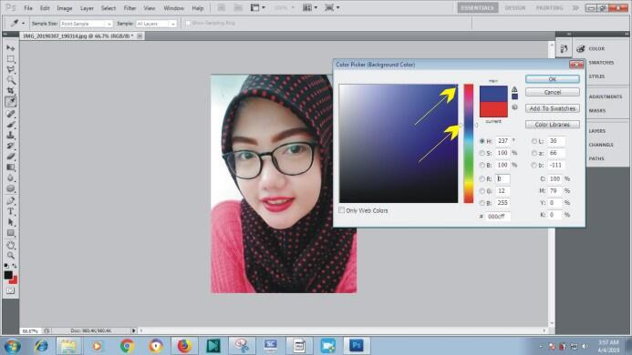632x355 pixels.
Task: Toggle Show Sampling Ring checkbox
Action: pos(188,24)
